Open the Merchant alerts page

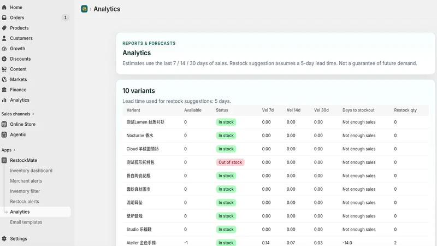coord(26,181)
